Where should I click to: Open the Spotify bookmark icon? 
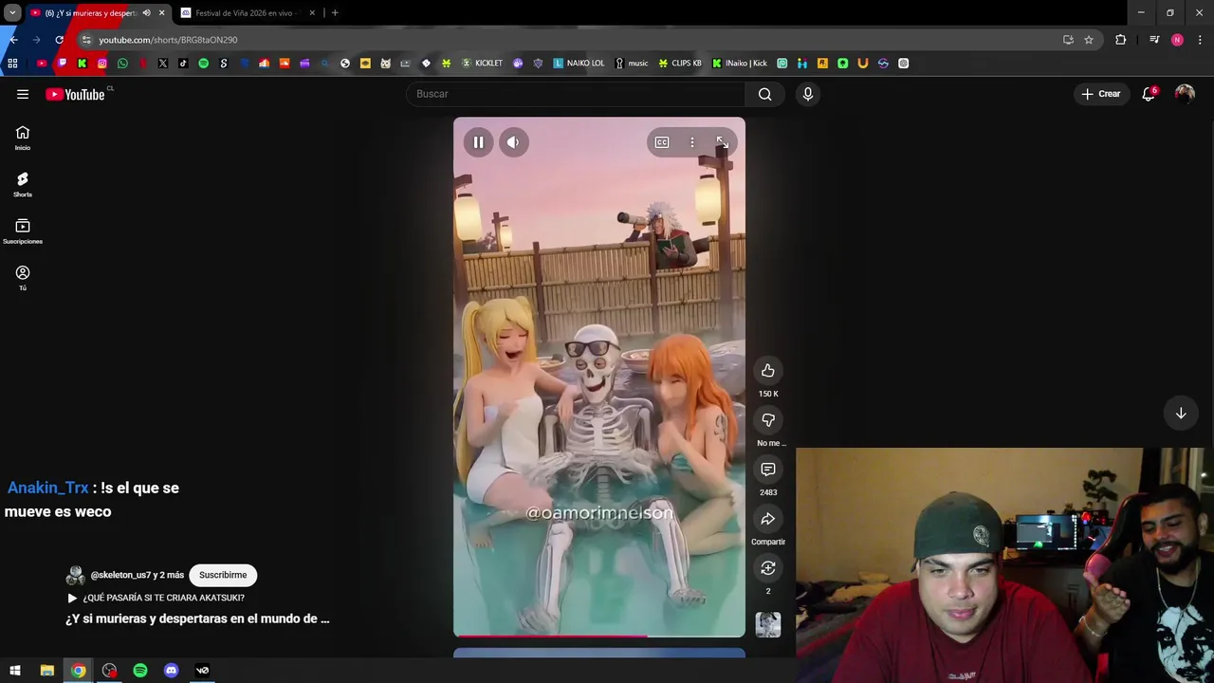point(203,64)
